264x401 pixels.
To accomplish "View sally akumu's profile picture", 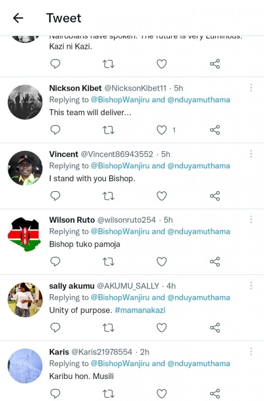I will click(25, 300).
